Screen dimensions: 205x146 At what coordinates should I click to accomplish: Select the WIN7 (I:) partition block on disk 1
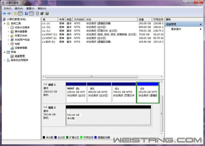[x=76, y=93]
